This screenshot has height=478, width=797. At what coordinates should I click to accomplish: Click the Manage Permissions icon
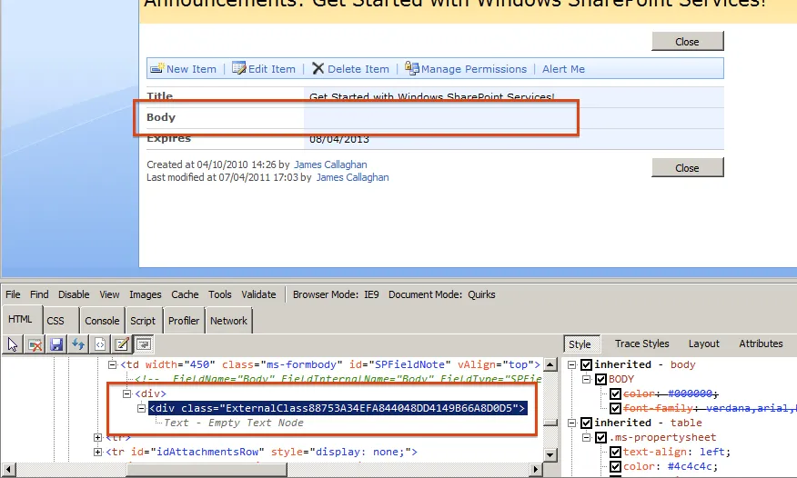coord(412,68)
